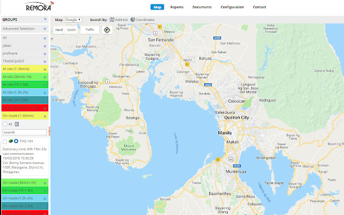Click the blue stop status icon for TYO-191
The height and width of the screenshot is (215, 344).
pos(16,141)
